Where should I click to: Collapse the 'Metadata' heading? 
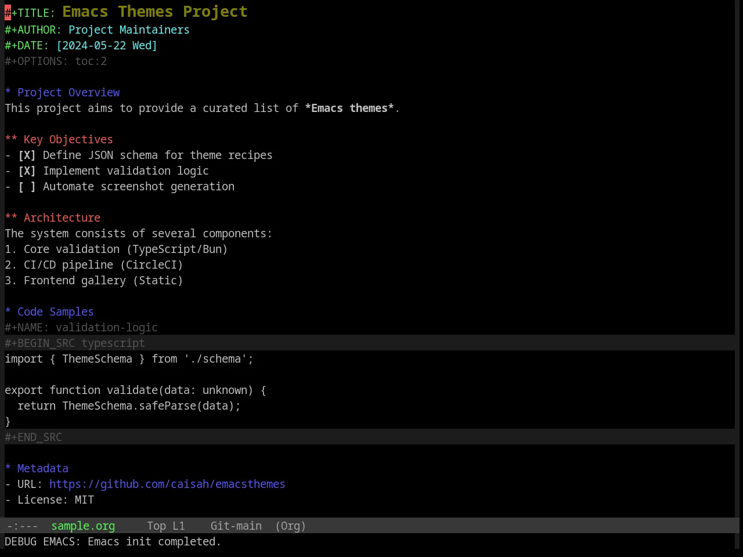(x=37, y=468)
